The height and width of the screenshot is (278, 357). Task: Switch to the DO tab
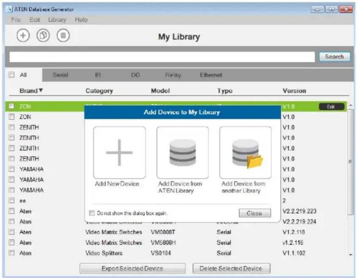[x=135, y=75]
